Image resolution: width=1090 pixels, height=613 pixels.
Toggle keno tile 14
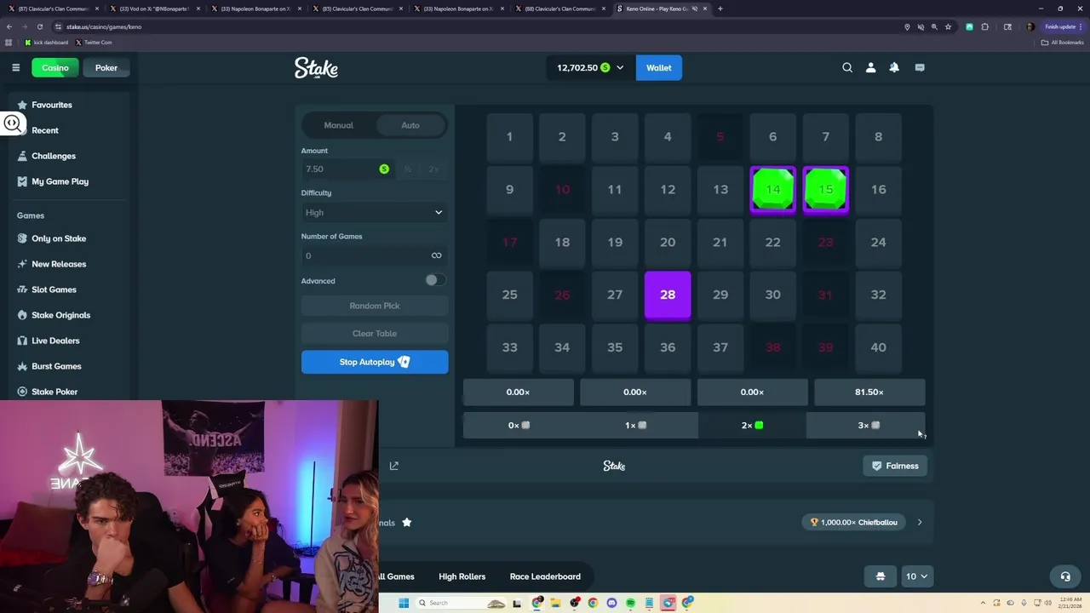pos(772,189)
